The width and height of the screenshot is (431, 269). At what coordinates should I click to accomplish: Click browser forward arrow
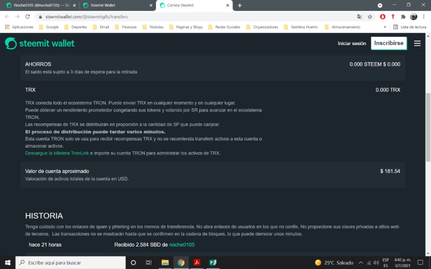point(17,17)
